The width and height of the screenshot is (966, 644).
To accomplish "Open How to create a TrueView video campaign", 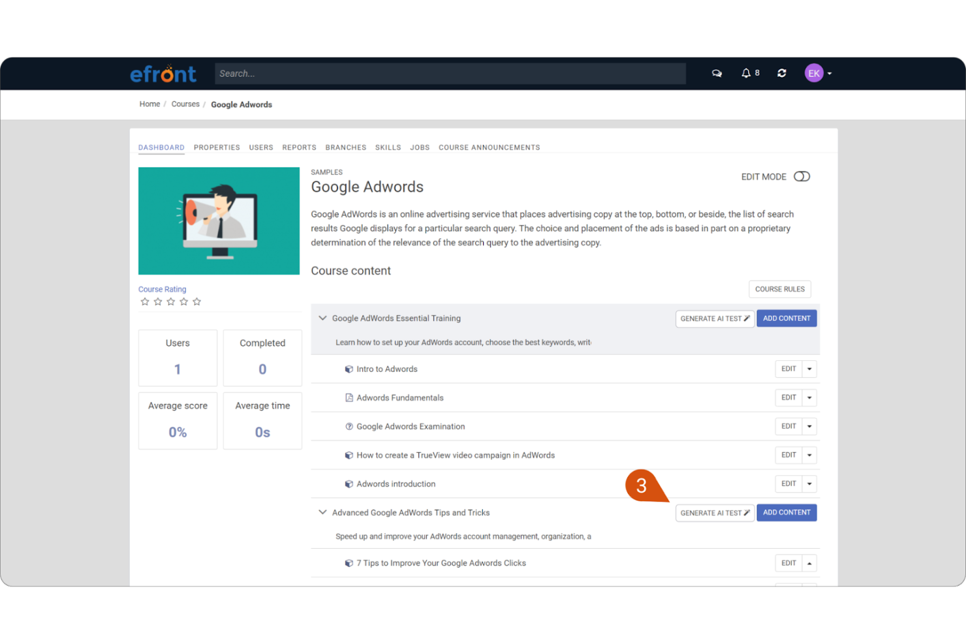I will tap(456, 455).
